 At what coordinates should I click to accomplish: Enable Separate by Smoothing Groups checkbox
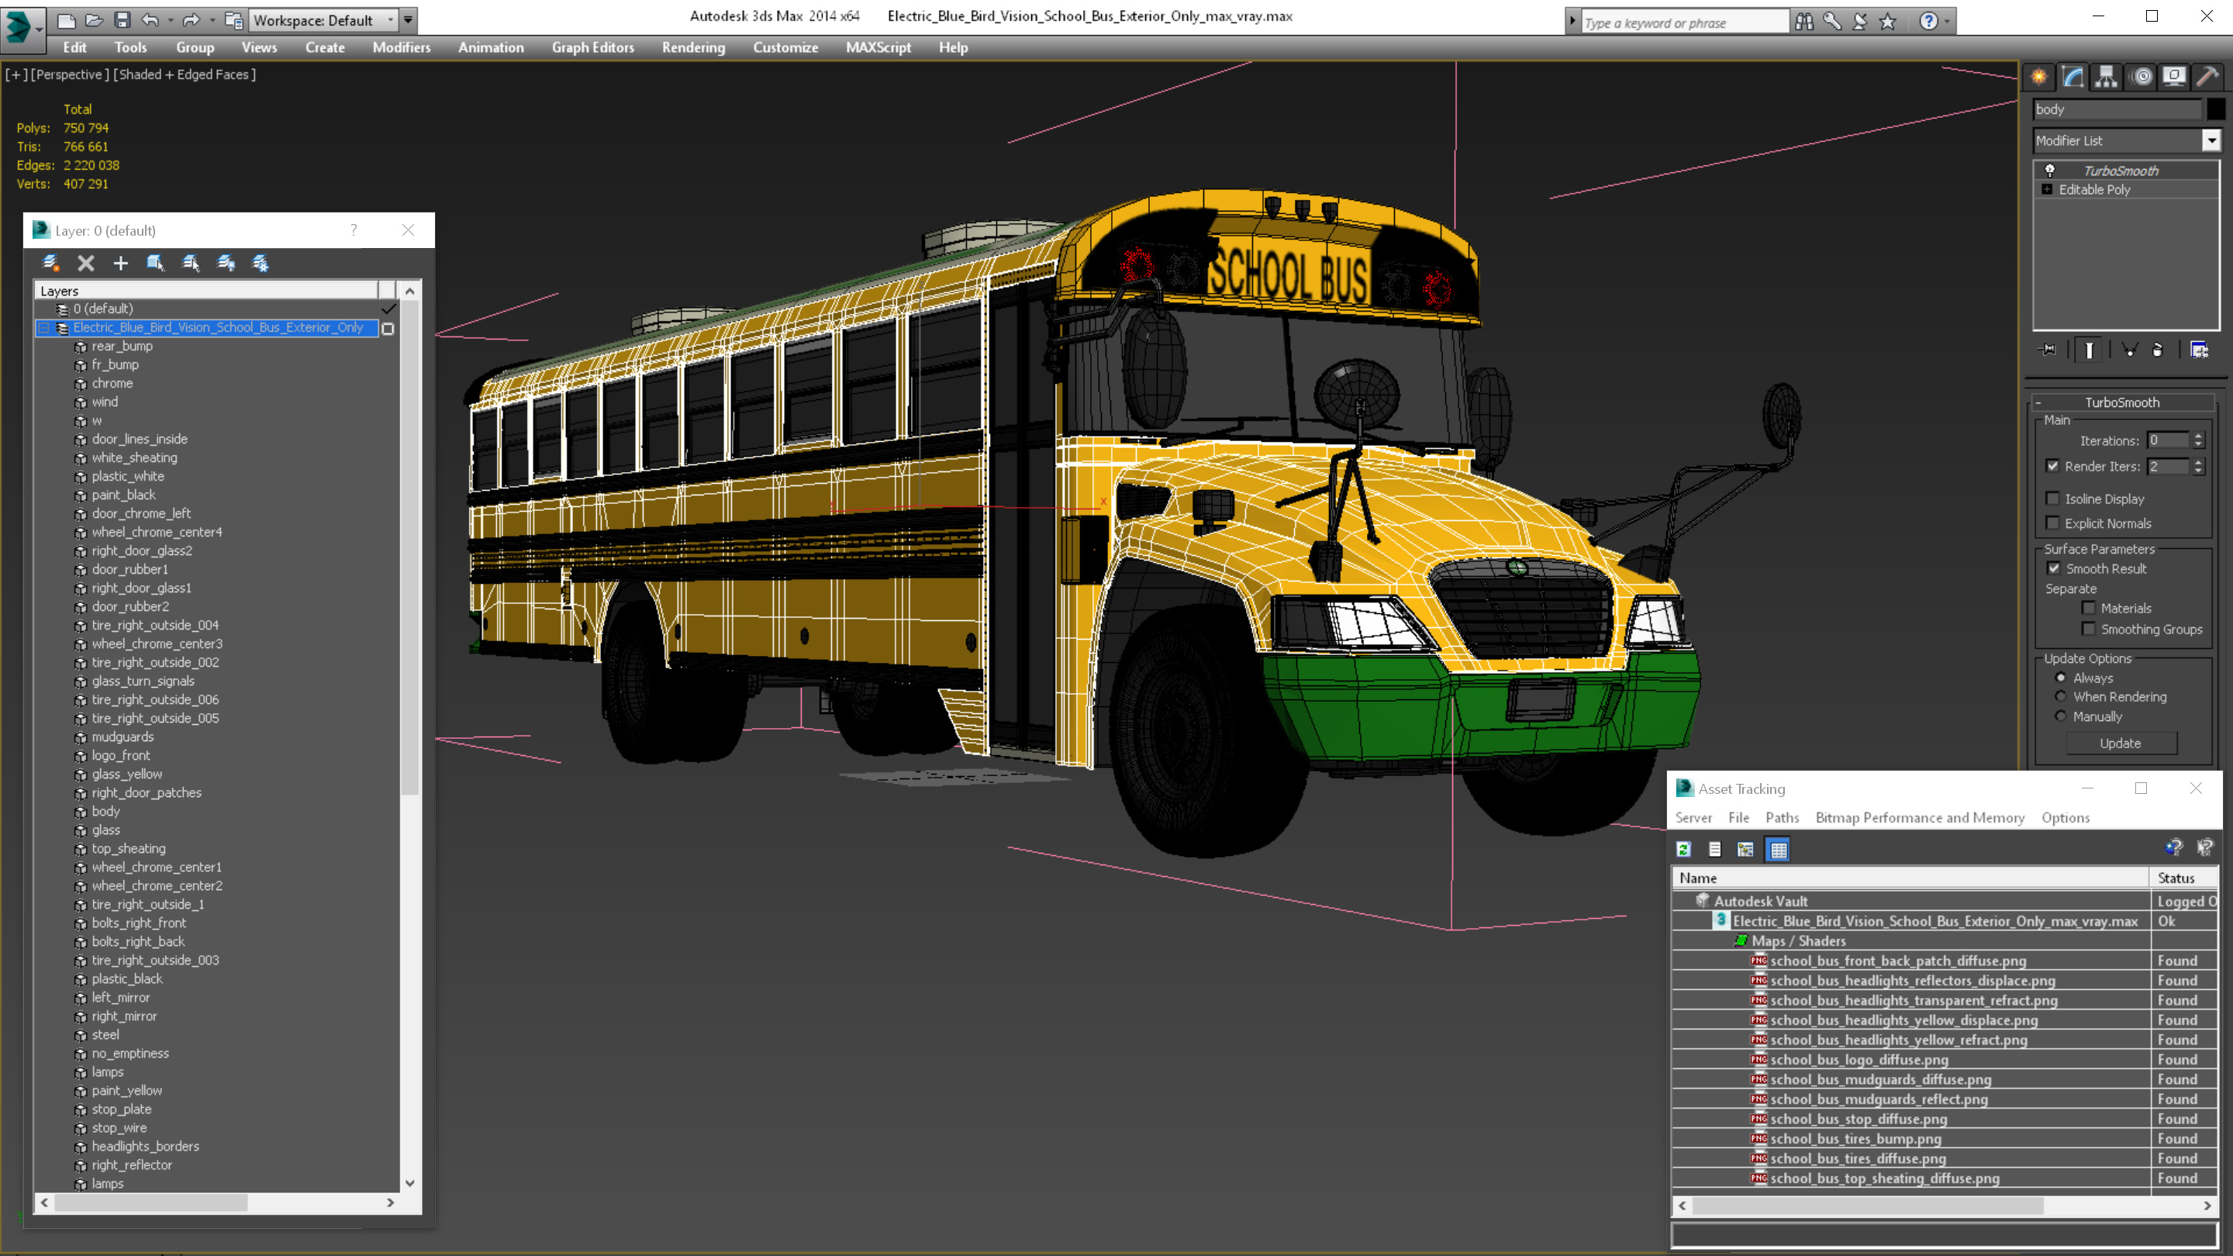pyautogui.click(x=2088, y=630)
